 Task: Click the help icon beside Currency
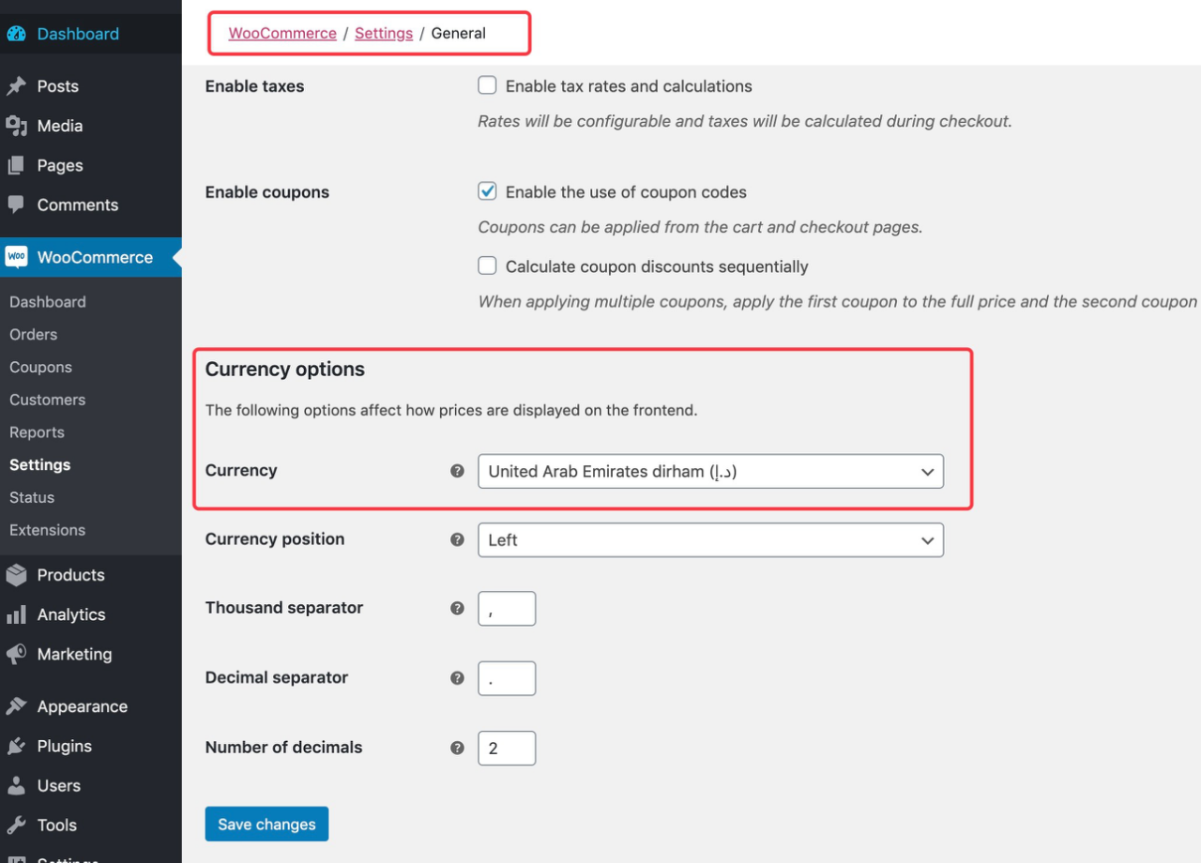point(457,471)
